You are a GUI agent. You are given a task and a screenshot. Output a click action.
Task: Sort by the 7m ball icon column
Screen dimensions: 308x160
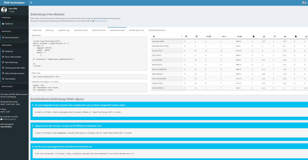pos(209,36)
